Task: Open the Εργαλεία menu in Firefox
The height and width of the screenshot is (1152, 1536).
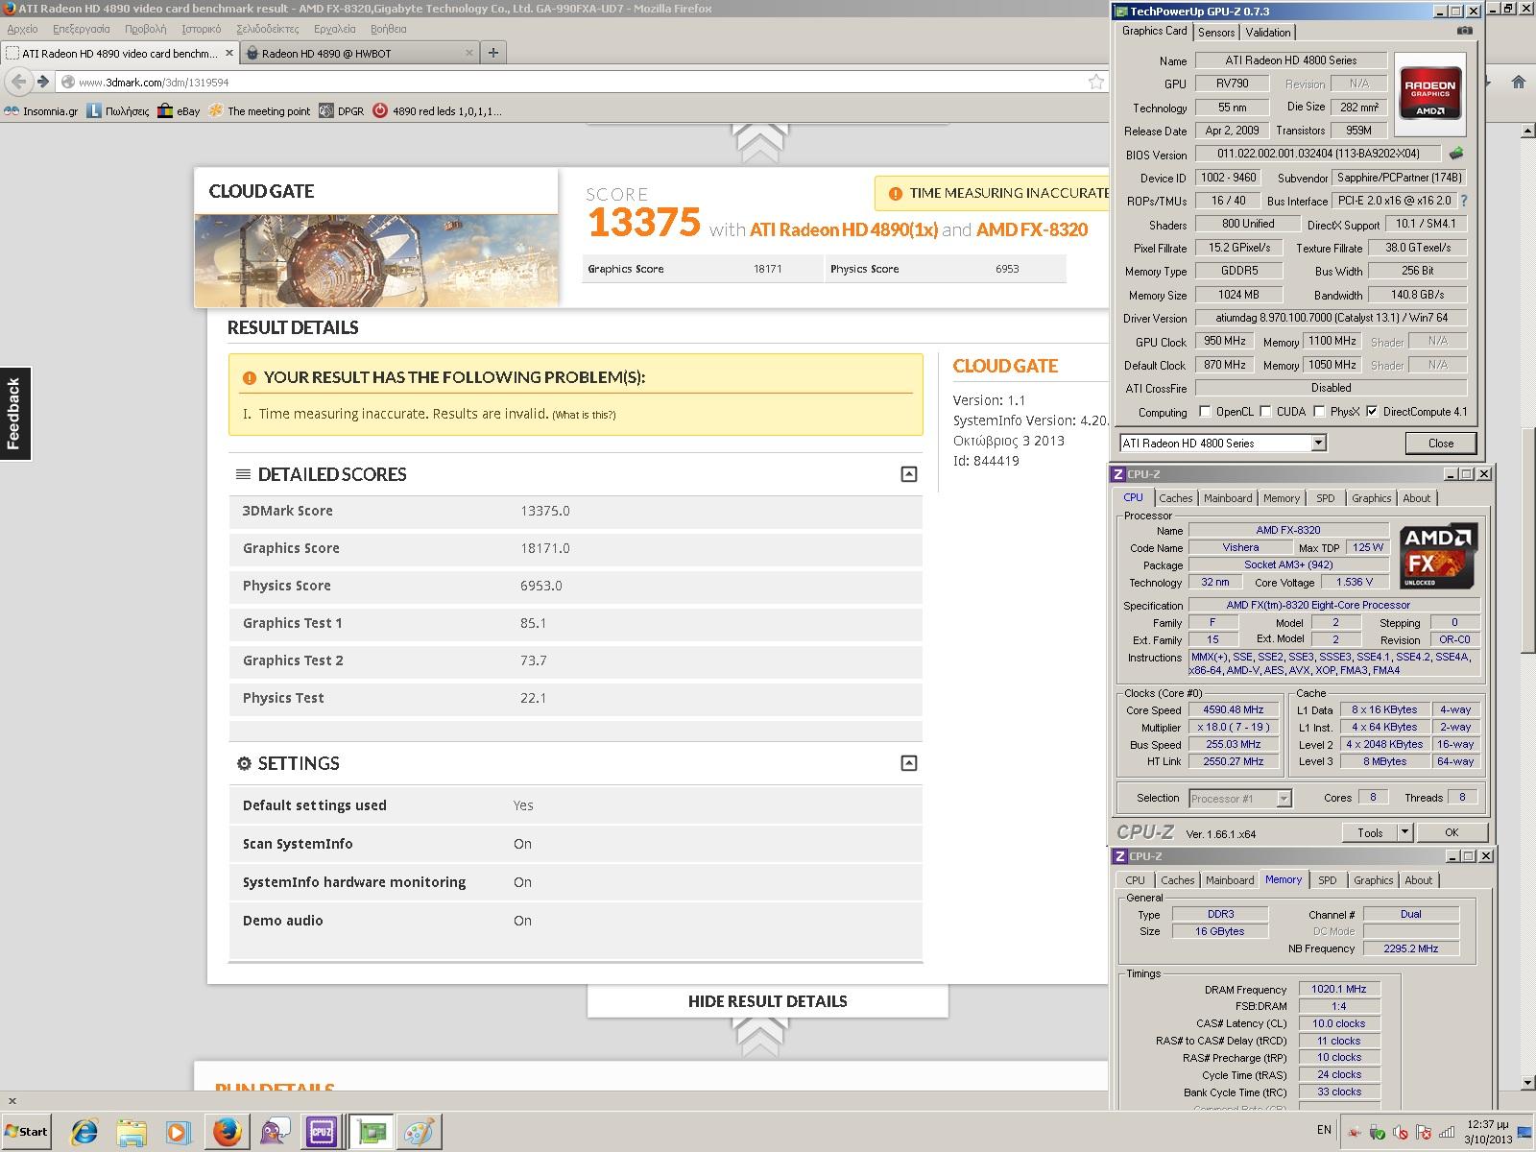Action: [334, 29]
